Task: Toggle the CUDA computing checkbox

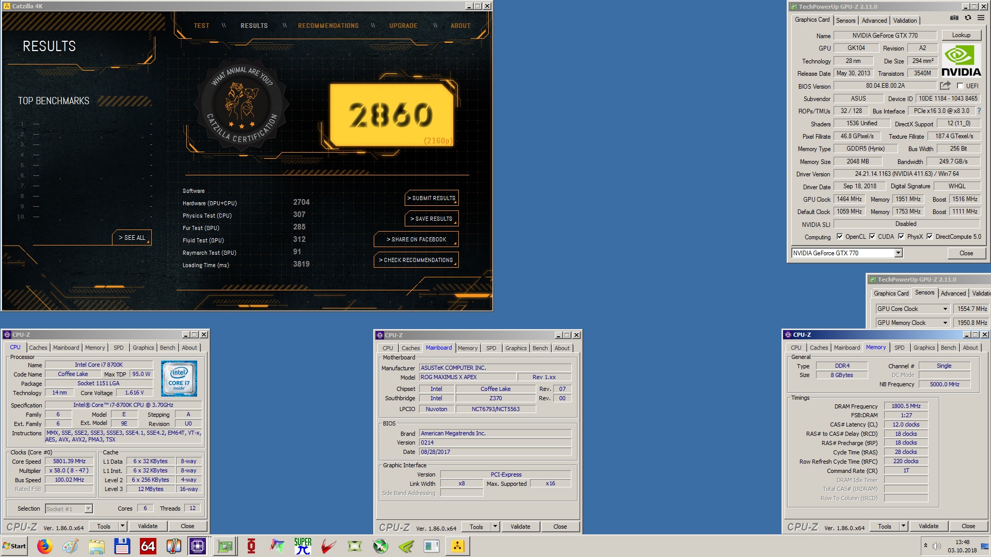Action: [x=872, y=237]
